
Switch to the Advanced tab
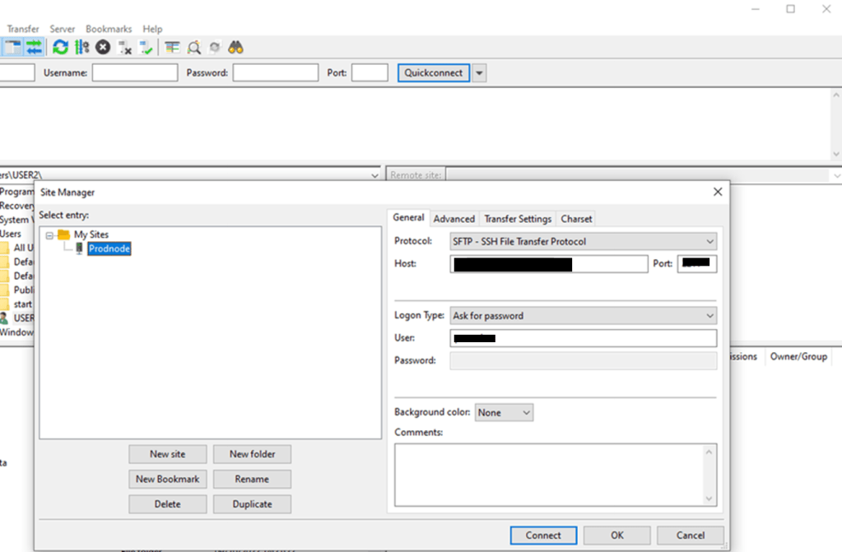click(x=454, y=219)
